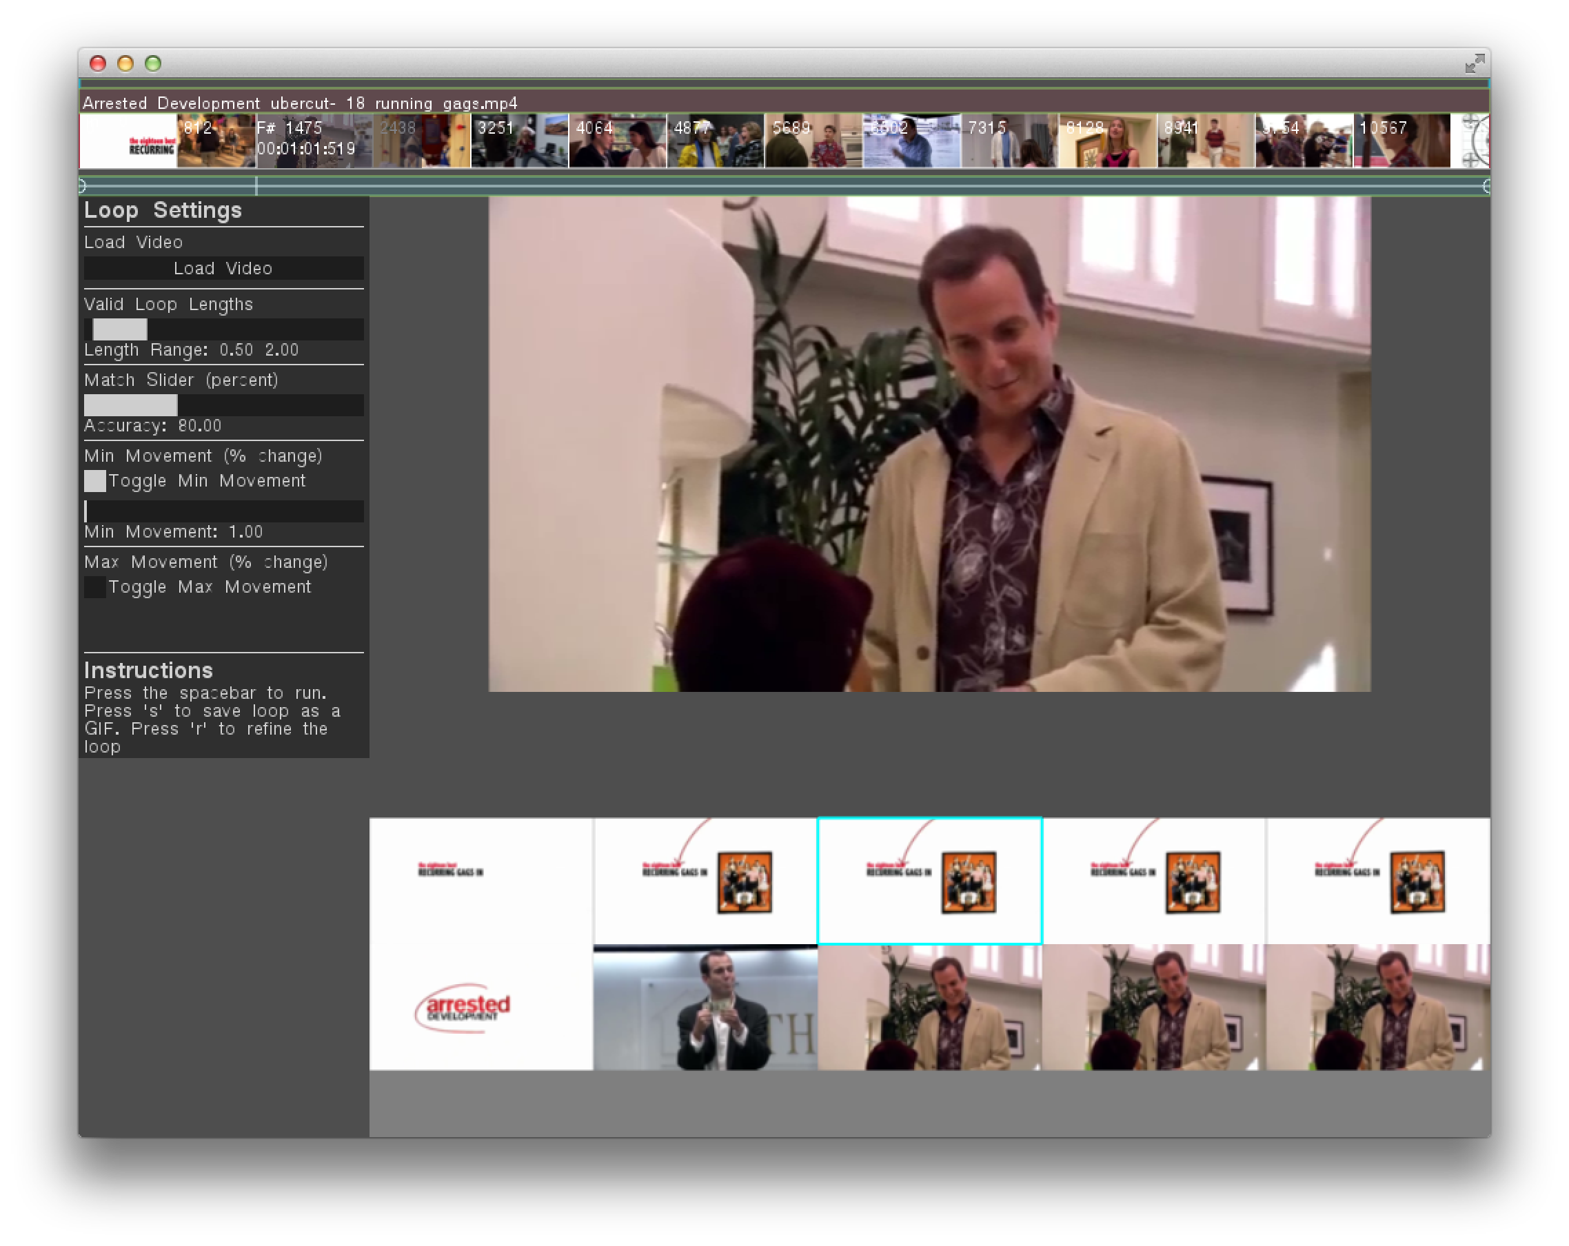1569x1246 pixels.
Task: Click the timeline thumbnail labeled 2438
Action: (x=421, y=141)
